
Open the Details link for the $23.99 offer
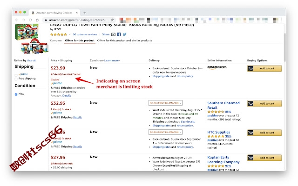point(67,95)
